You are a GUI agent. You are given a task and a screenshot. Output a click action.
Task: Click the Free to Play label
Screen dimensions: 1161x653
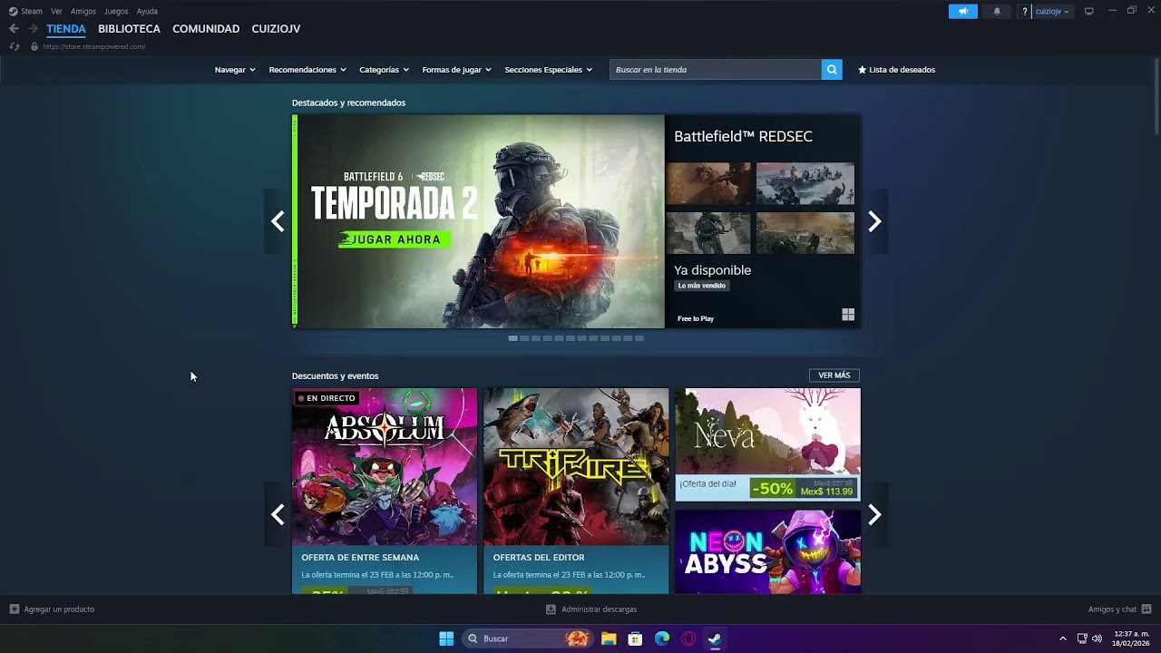[x=696, y=318]
